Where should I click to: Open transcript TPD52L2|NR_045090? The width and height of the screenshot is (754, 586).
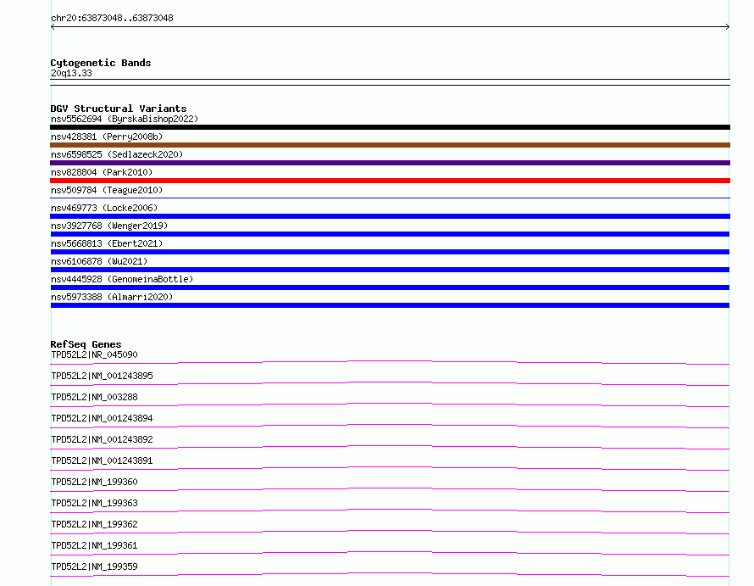[x=94, y=354]
